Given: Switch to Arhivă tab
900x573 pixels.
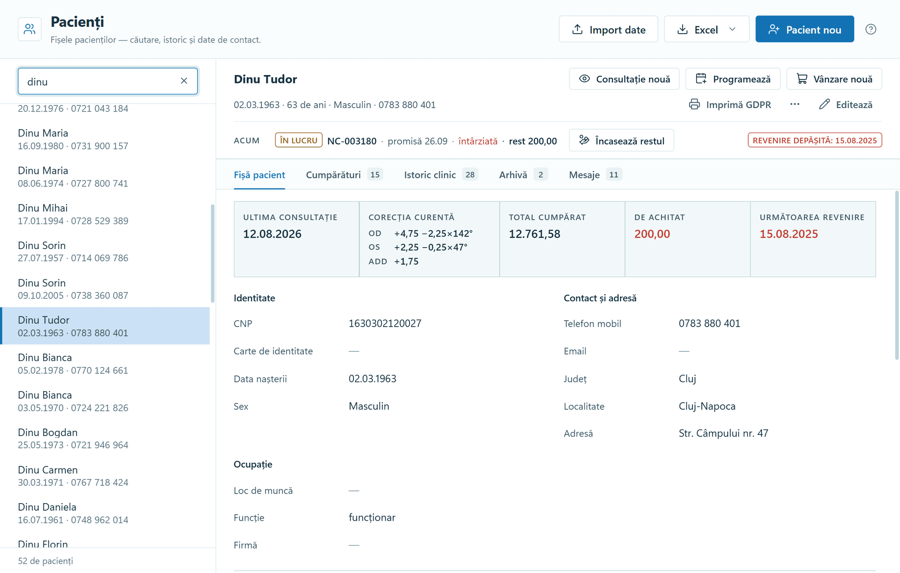Looking at the screenshot, I should pyautogui.click(x=523, y=175).
